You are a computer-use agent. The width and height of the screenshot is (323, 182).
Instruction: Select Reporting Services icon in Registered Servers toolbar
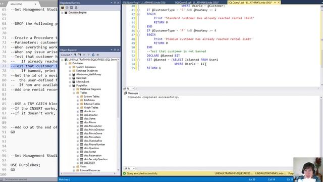[x=72, y=8]
